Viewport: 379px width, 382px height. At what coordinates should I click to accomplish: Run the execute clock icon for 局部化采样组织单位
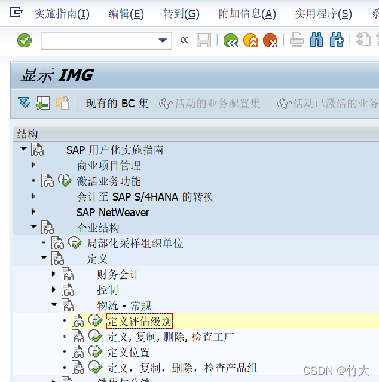75,242
